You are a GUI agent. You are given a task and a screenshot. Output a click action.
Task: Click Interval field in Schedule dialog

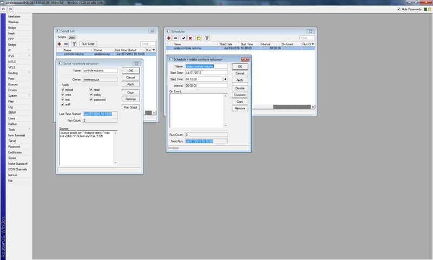(x=206, y=86)
